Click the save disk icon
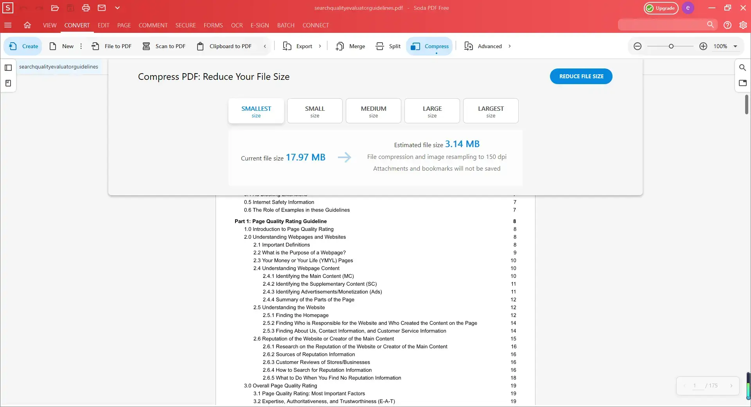 point(70,8)
